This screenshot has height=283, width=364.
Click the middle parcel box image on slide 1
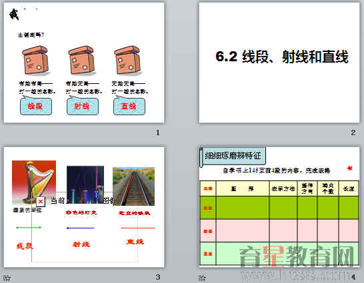click(x=82, y=60)
